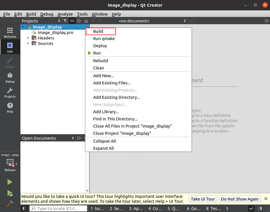
Task: Collapse the image_display project node
Action: coord(23,27)
